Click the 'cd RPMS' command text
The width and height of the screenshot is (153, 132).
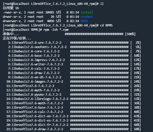click(106, 25)
